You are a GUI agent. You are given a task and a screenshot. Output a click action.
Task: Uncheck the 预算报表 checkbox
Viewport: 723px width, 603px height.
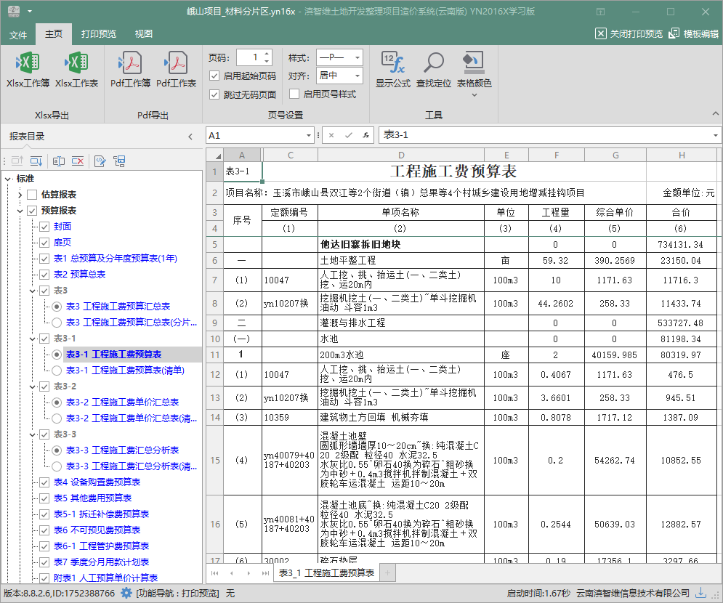tap(32, 211)
